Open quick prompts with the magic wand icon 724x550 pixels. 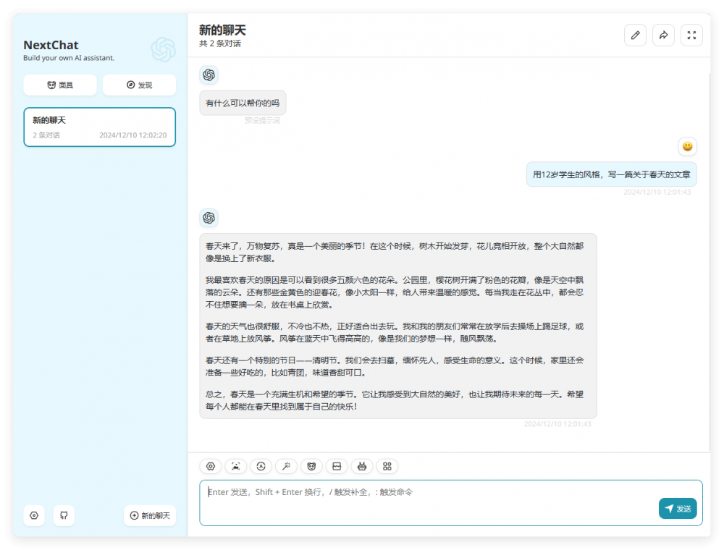pos(286,467)
